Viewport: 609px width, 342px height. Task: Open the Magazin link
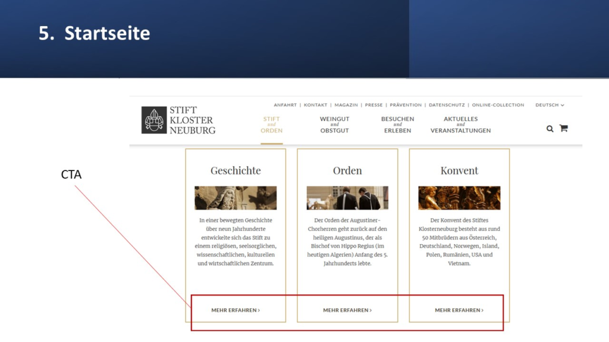346,105
